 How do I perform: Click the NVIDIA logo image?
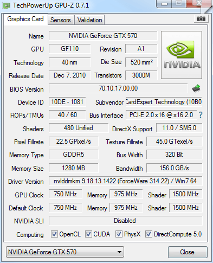(x=182, y=55)
